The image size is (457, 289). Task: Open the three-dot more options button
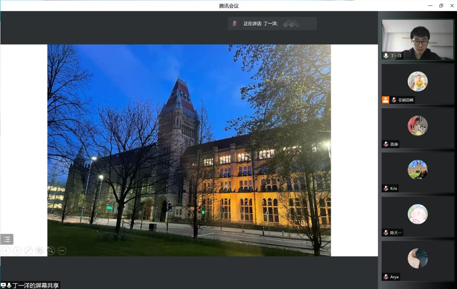click(x=62, y=251)
